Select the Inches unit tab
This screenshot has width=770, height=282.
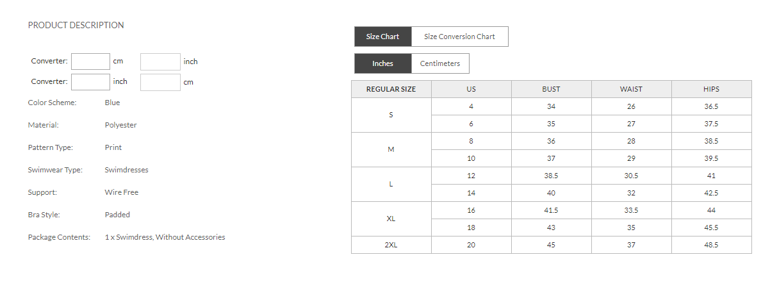pyautogui.click(x=382, y=63)
